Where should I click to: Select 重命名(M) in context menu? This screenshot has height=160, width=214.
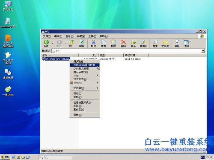point(84,110)
